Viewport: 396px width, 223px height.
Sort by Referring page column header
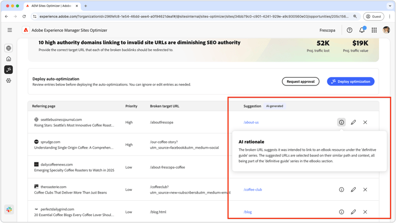tap(44, 106)
